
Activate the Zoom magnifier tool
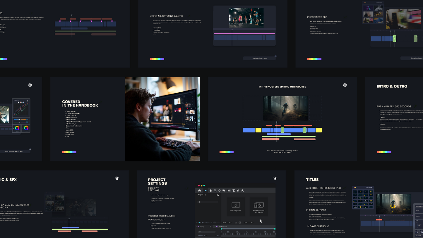215,191
